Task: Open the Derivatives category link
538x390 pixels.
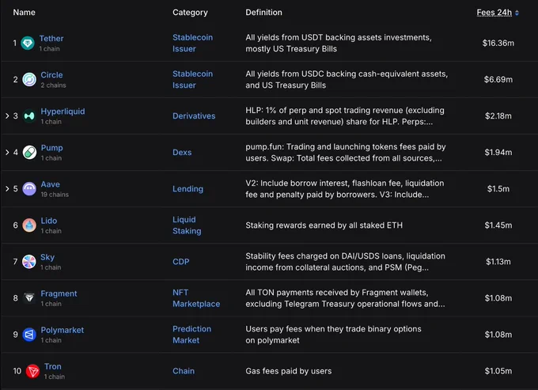Action: tap(194, 116)
